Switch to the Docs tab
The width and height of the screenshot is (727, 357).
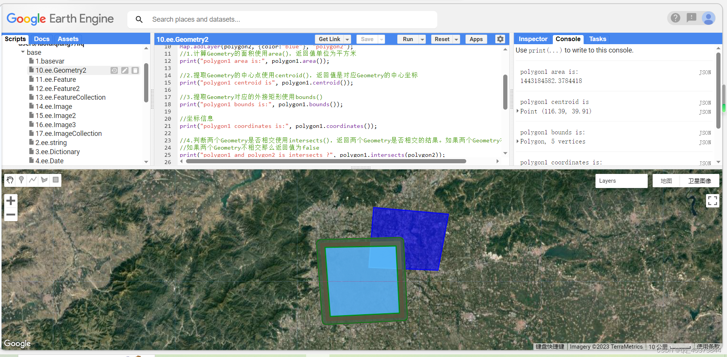(42, 39)
